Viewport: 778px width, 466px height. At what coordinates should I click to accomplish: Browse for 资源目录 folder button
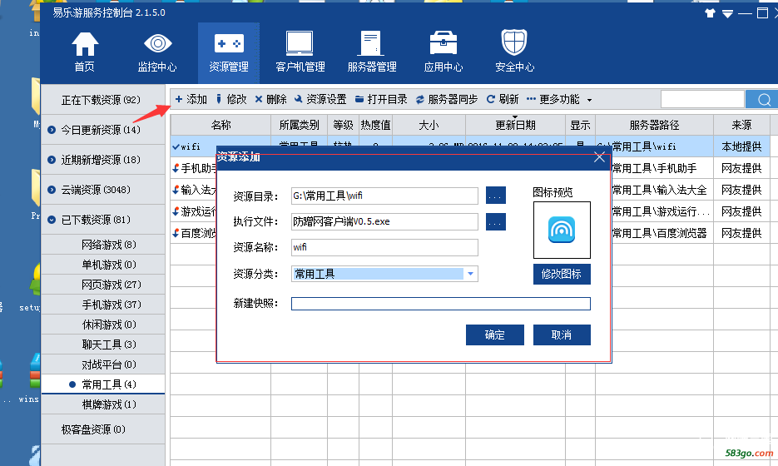[x=496, y=196]
